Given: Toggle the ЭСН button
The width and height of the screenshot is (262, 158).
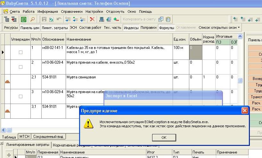Looking at the screenshot, I should (x=73, y=28).
